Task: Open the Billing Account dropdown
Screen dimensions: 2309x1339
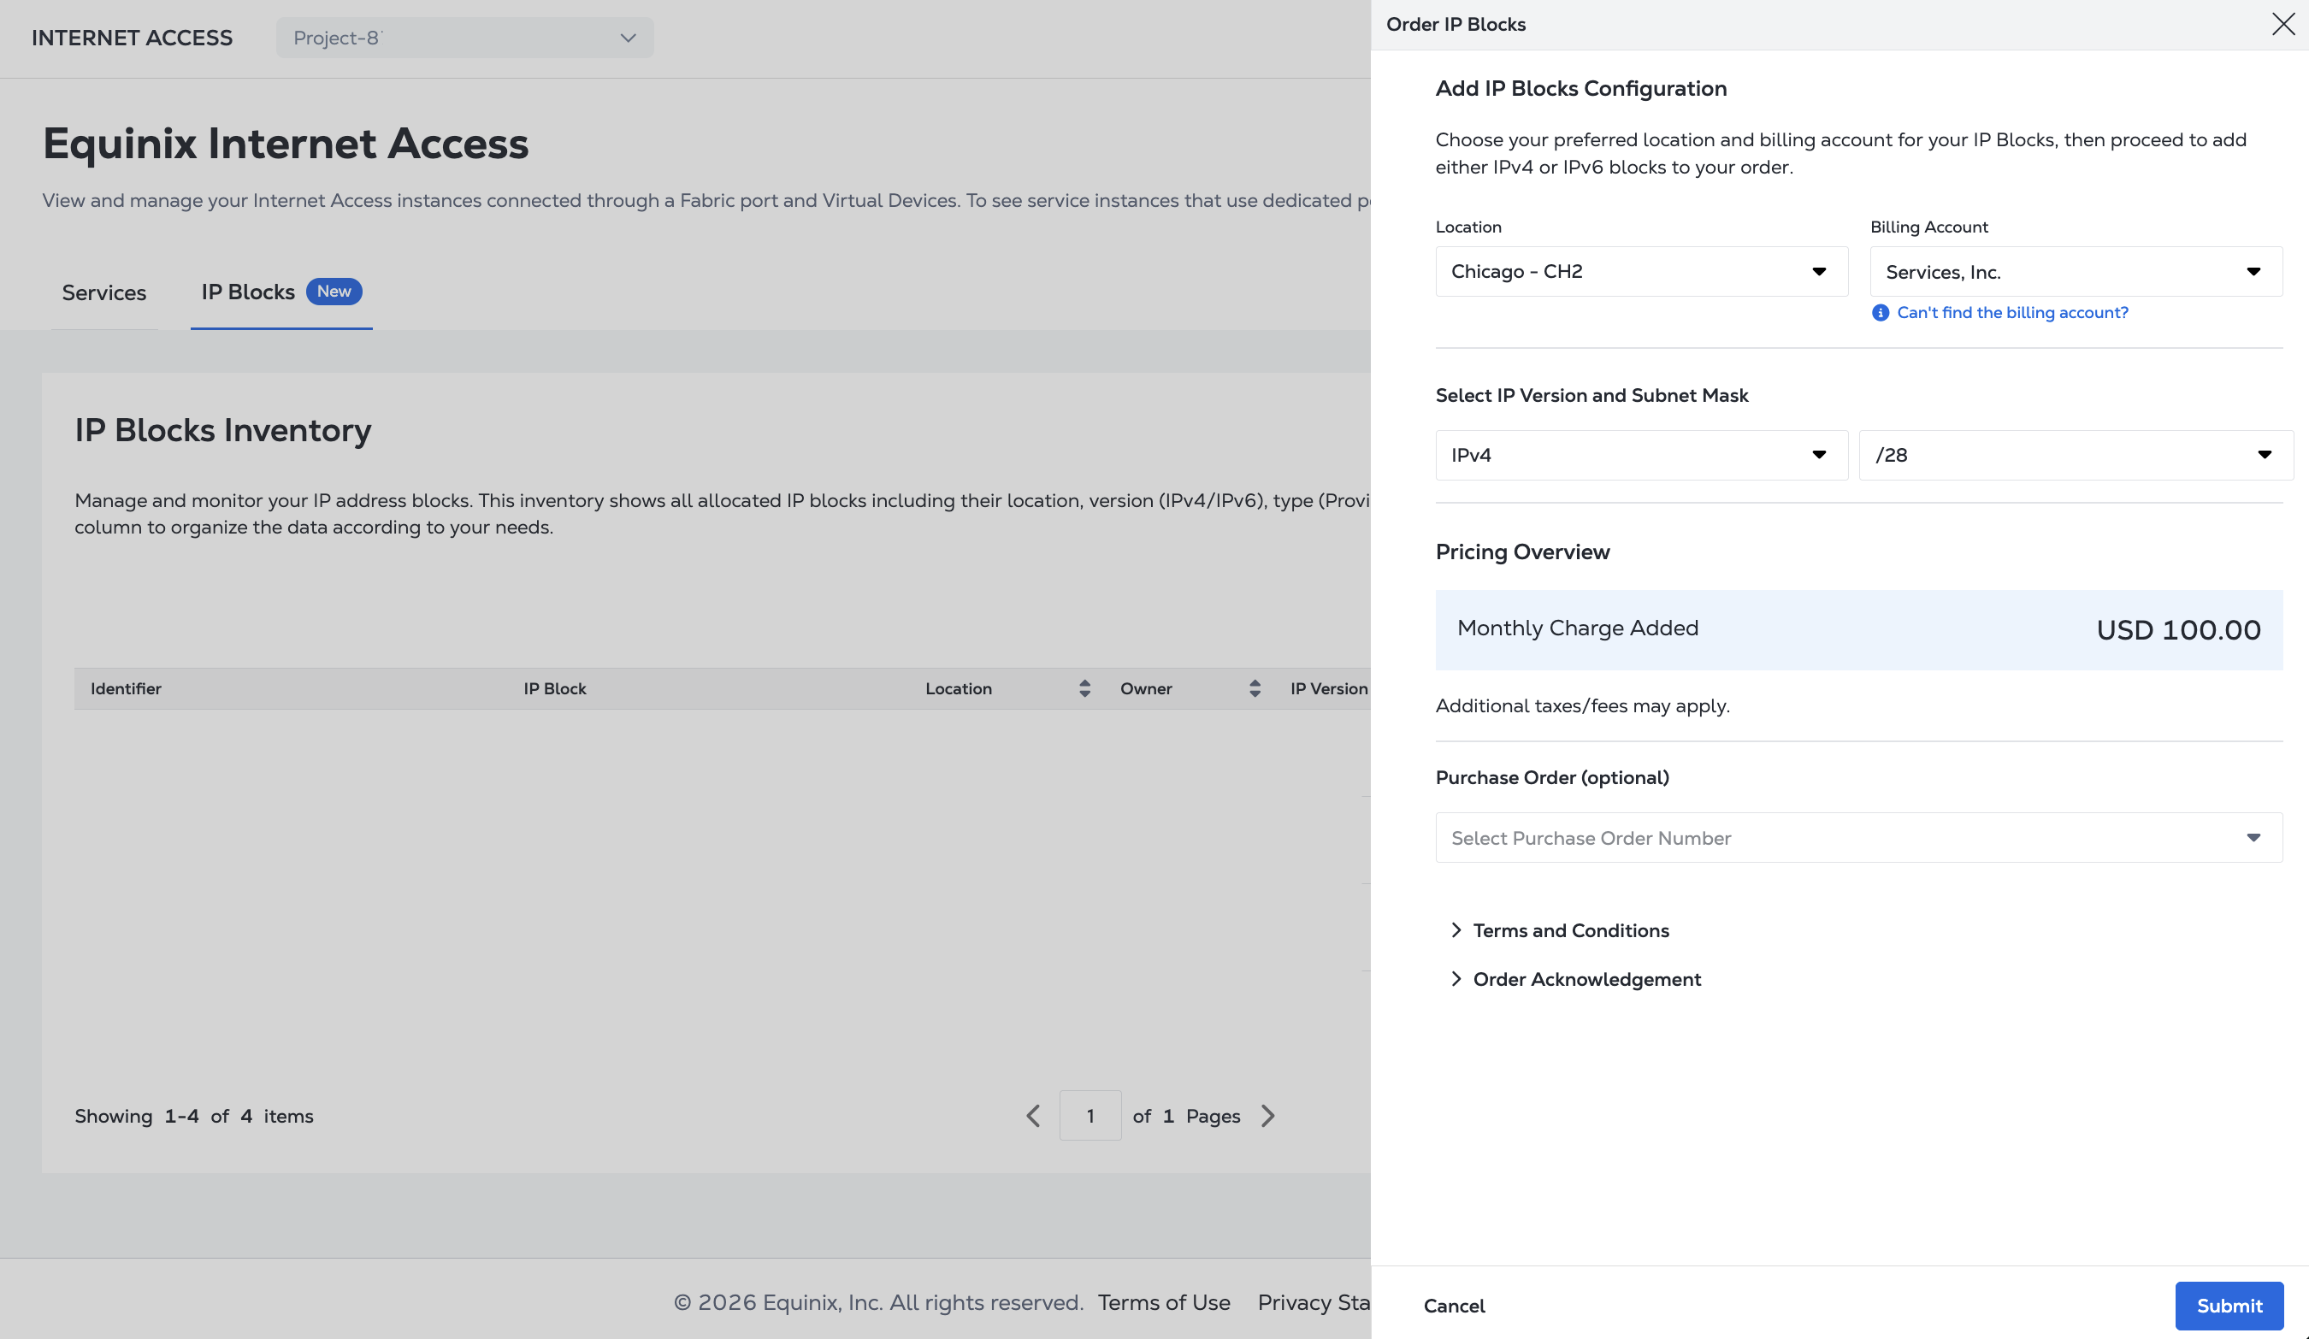Action: tap(2076, 272)
